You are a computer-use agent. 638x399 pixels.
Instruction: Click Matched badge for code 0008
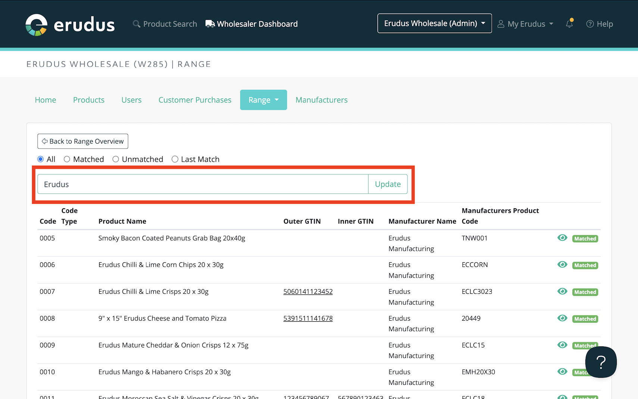tap(585, 319)
